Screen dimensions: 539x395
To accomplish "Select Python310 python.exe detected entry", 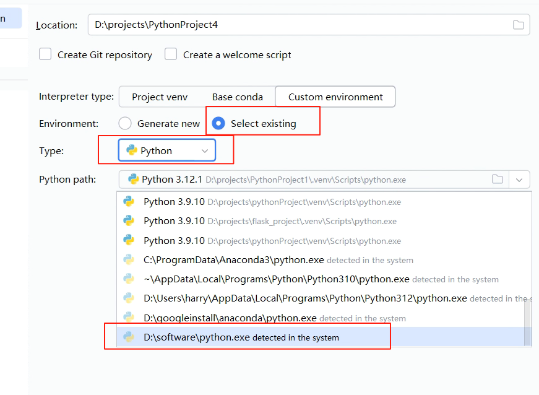I will tap(323, 279).
